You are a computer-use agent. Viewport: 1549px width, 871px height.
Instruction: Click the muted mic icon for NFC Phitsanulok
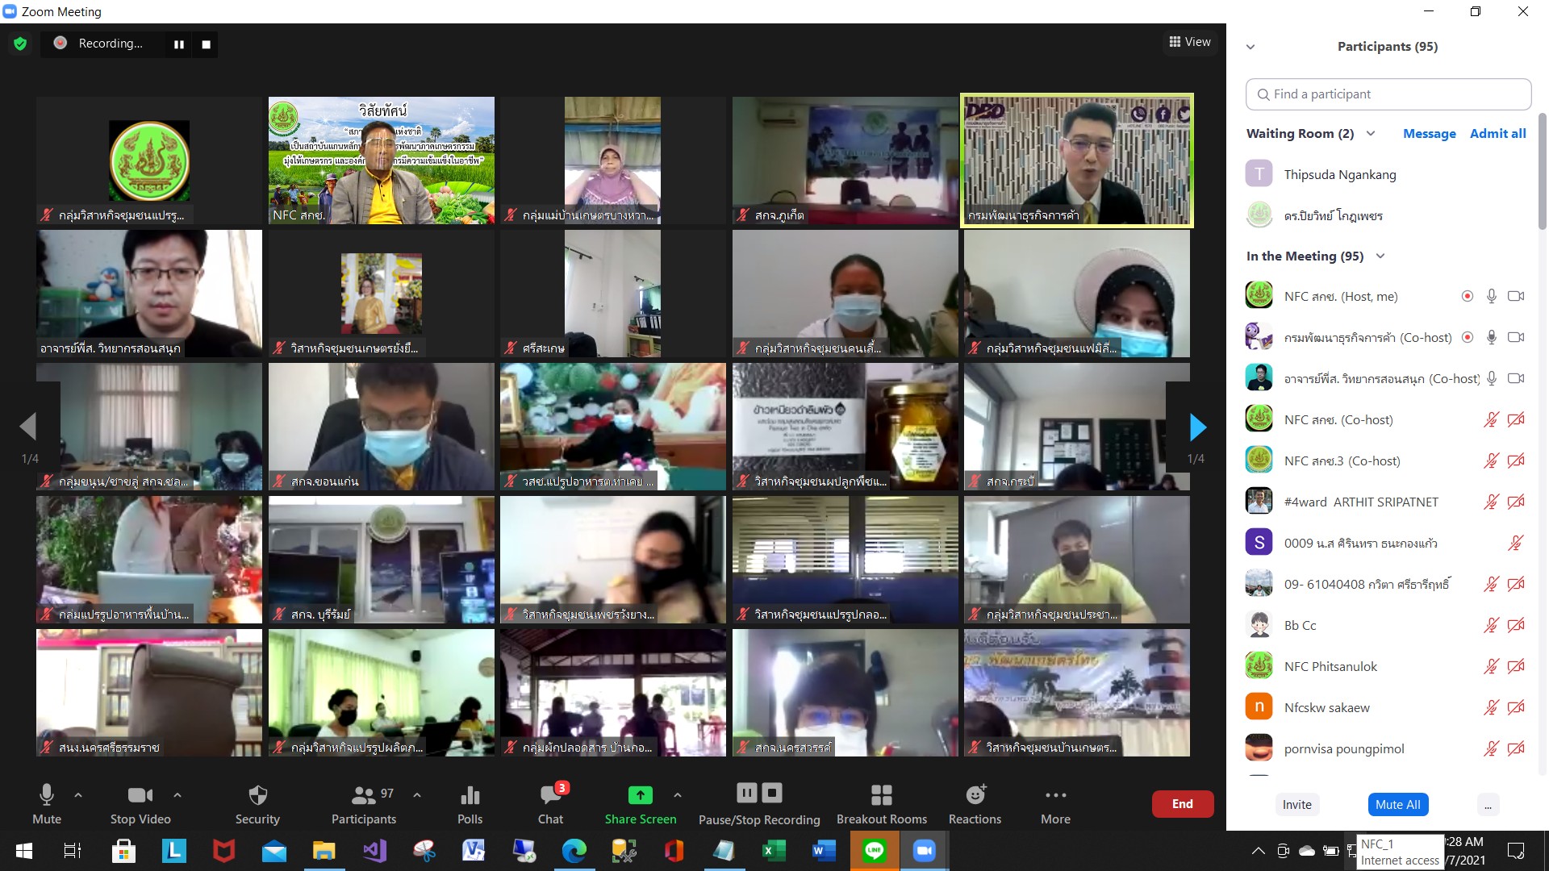1492,667
